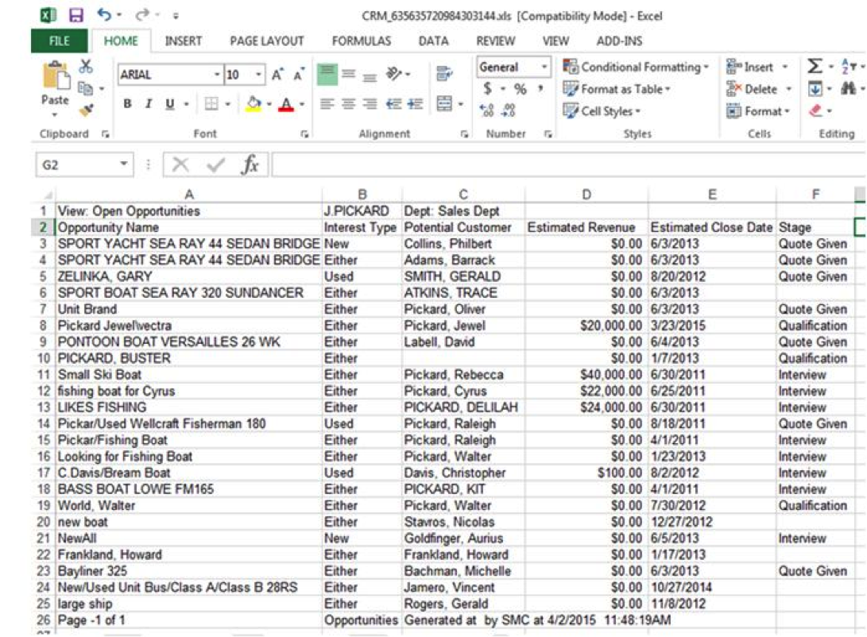Increase font size with larger A icon

click(277, 75)
